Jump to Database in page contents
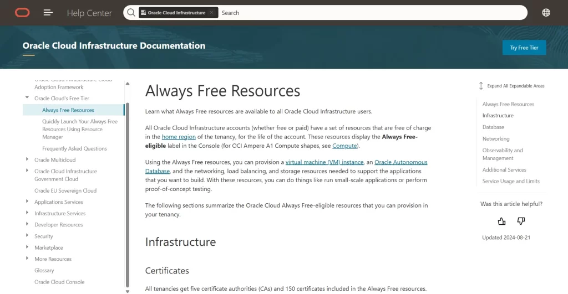568x294 pixels. [x=493, y=127]
